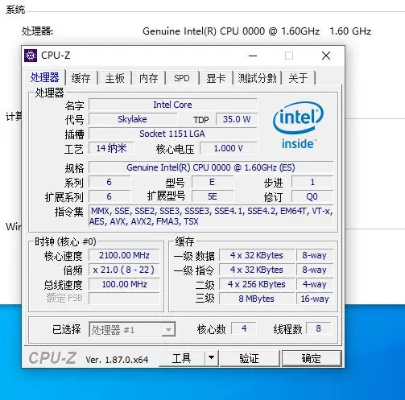This screenshot has height=400, width=405.
Task: Click the 步进 value 1
Action: (312, 182)
